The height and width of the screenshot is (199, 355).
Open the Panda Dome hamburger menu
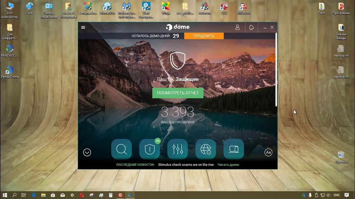[83, 27]
